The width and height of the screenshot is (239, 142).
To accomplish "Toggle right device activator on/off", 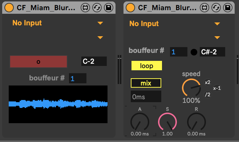I will pyautogui.click(x=130, y=8).
